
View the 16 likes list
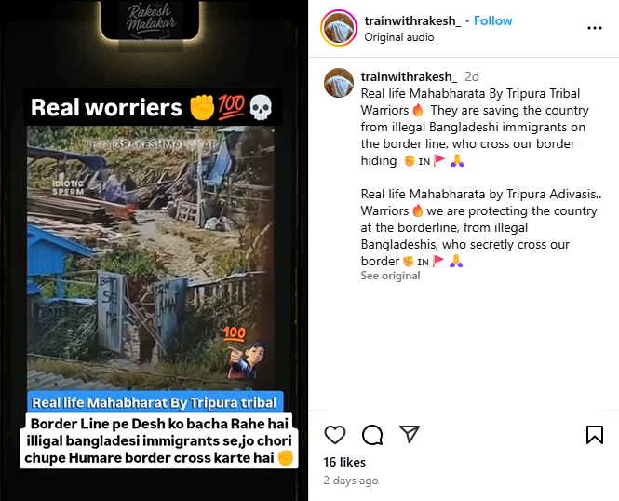pos(344,462)
